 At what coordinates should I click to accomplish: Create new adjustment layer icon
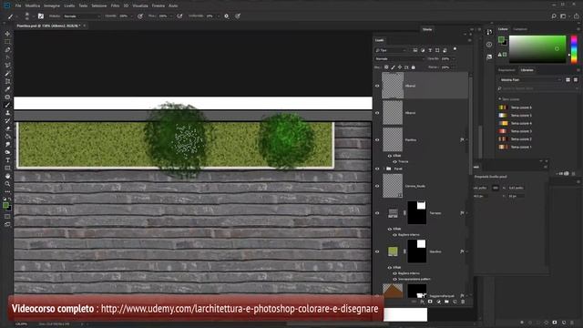pos(438,302)
